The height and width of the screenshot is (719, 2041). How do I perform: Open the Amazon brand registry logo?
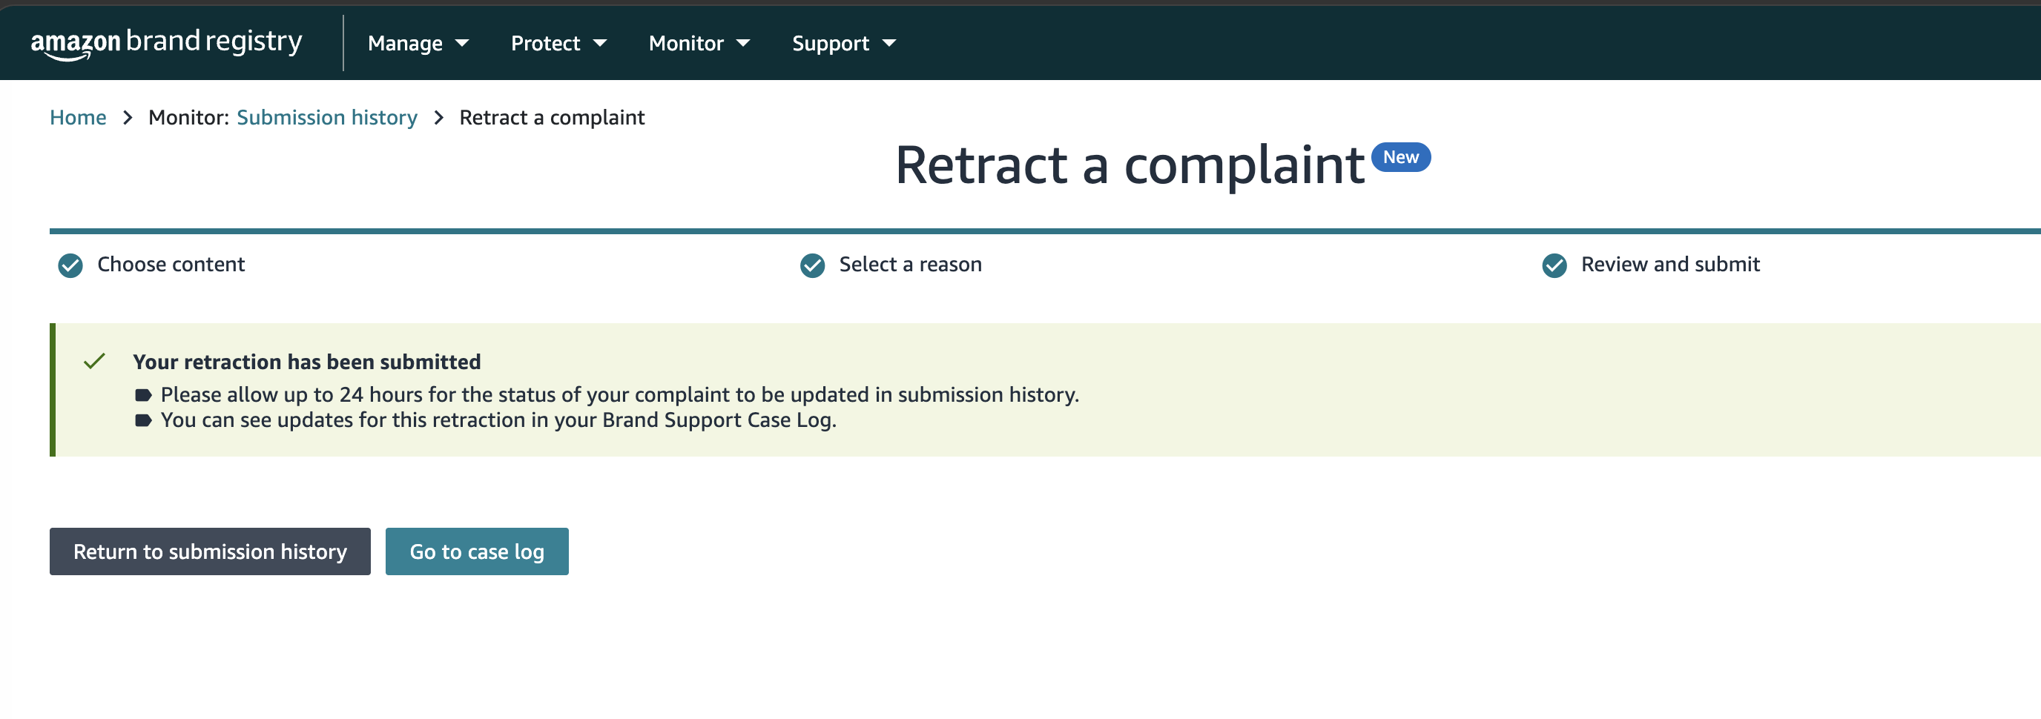click(x=166, y=43)
